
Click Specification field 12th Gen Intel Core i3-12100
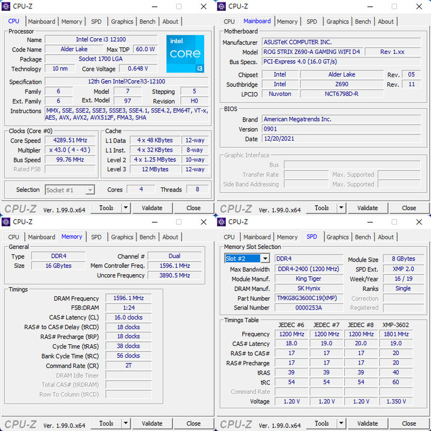(x=127, y=81)
